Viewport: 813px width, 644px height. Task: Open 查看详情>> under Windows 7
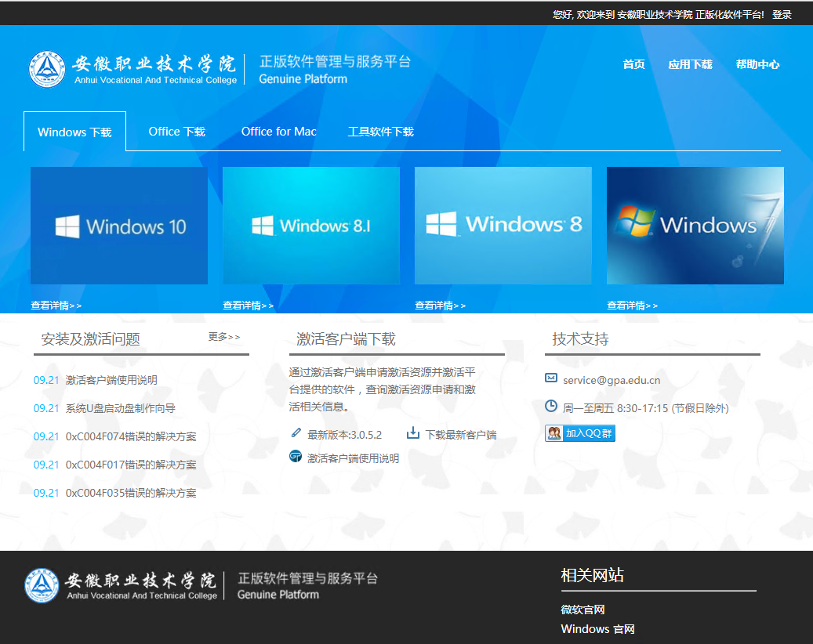click(633, 306)
